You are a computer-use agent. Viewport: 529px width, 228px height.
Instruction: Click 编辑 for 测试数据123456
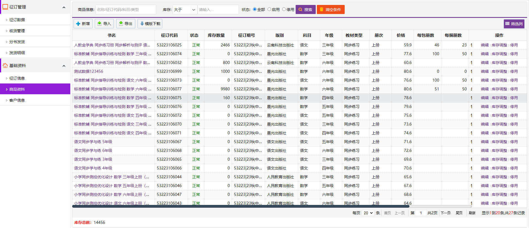485,71
